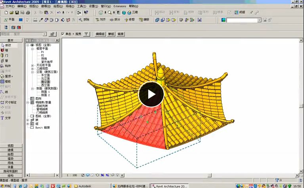Click the 解组 ungroup button
304x188 pixels.
111,34
